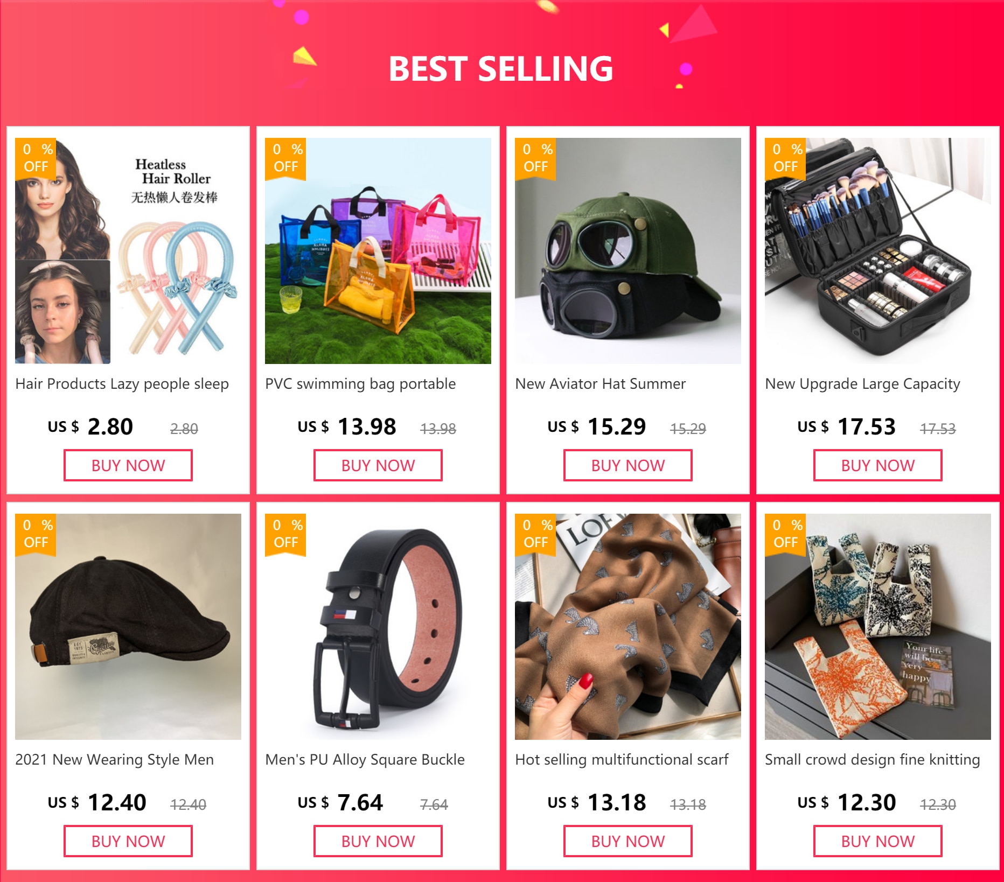Buy the New Aviator Hat Summer now
1004x882 pixels.
628,465
